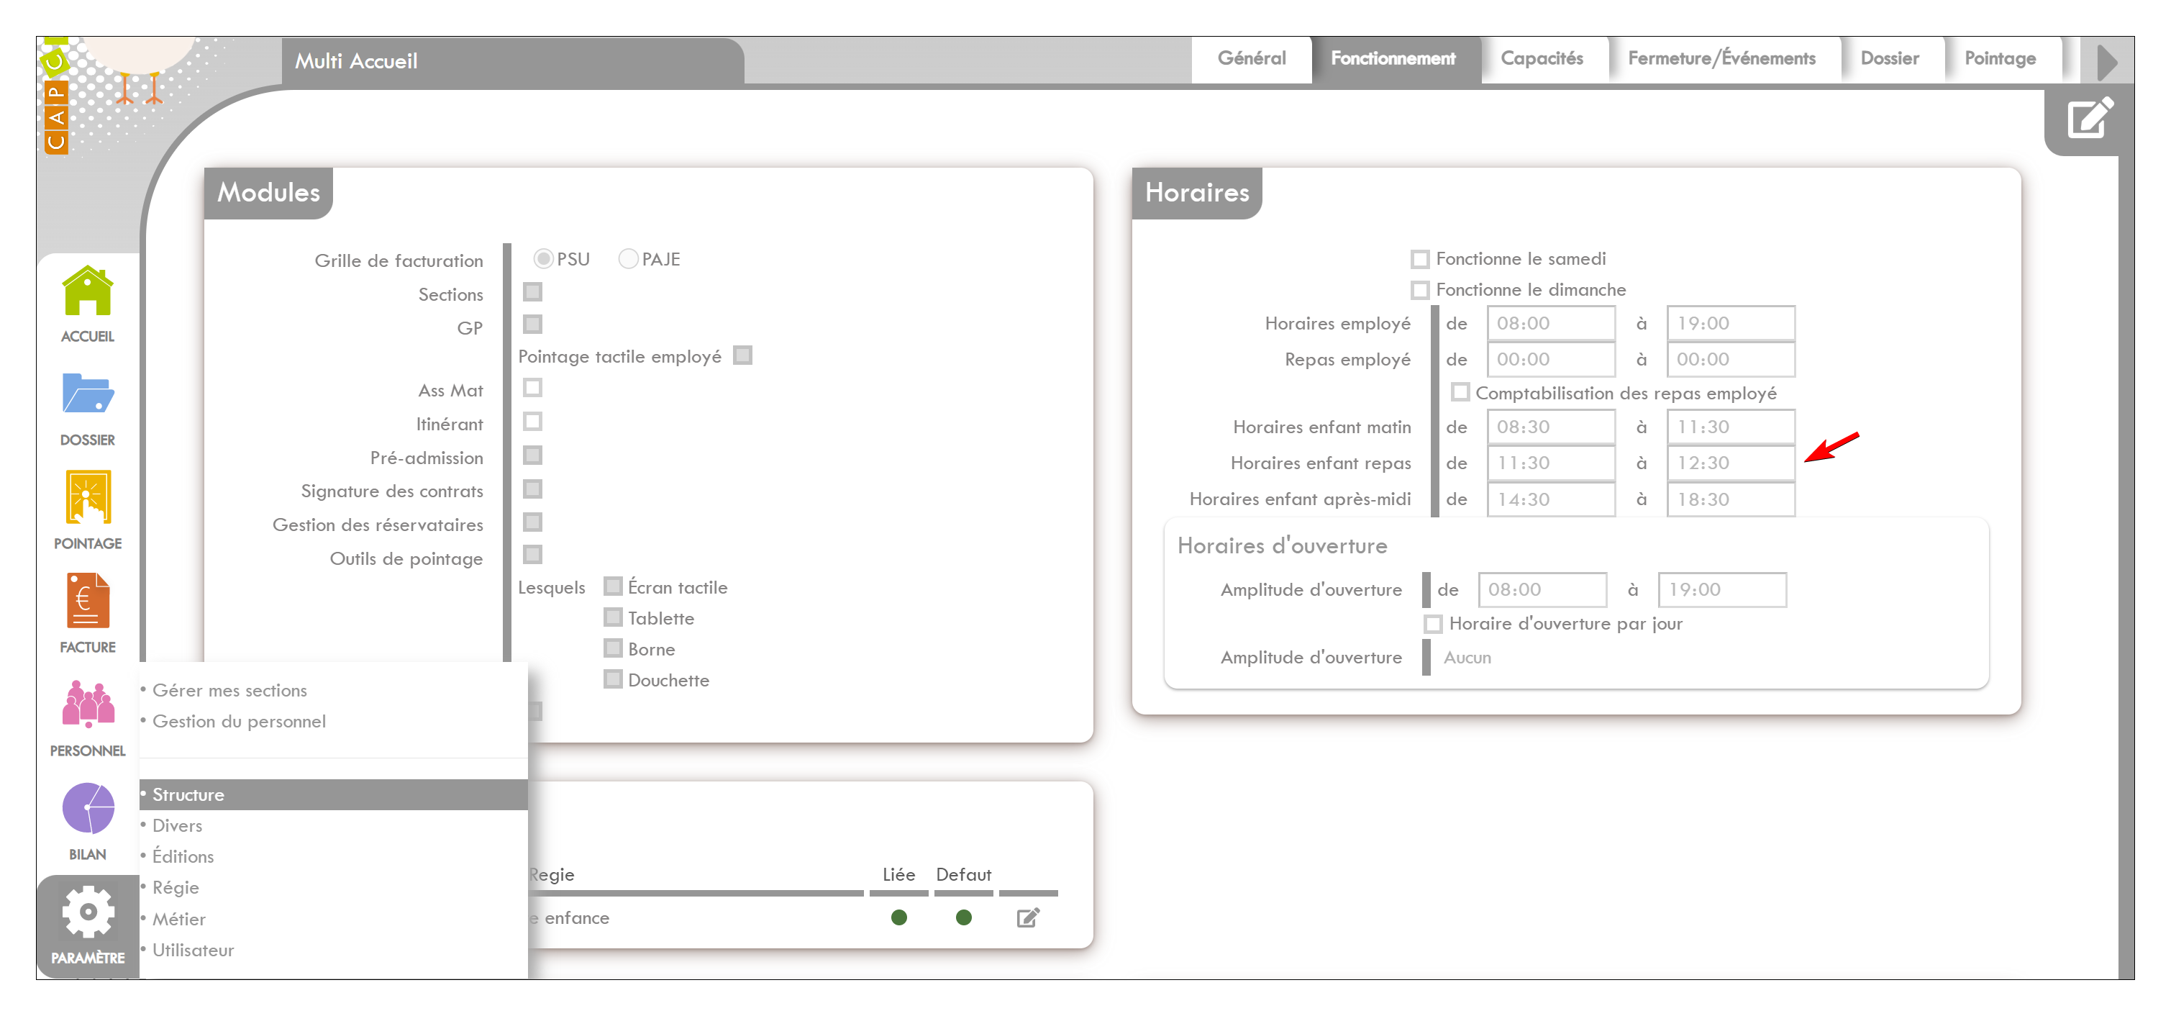Click Horaires enfant après-midi end field

1730,500
